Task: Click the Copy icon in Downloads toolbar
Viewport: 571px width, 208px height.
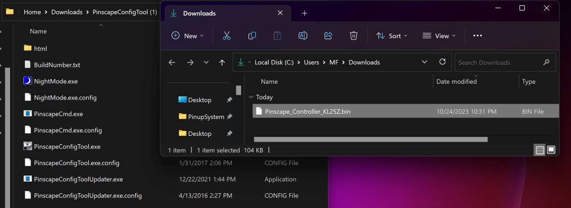Action: click(252, 36)
